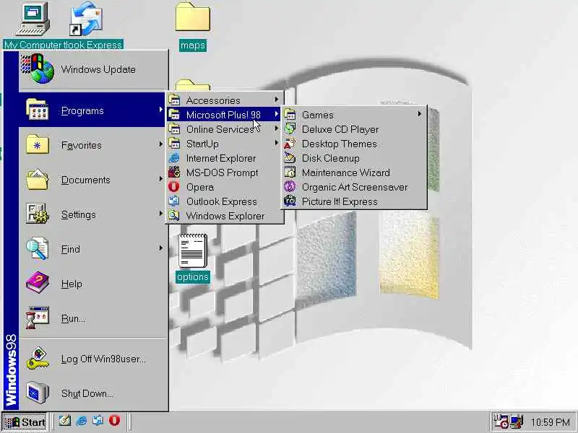Viewport: 578px width, 433px height.
Task: Expand Online Services submenu arrow
Action: point(277,128)
